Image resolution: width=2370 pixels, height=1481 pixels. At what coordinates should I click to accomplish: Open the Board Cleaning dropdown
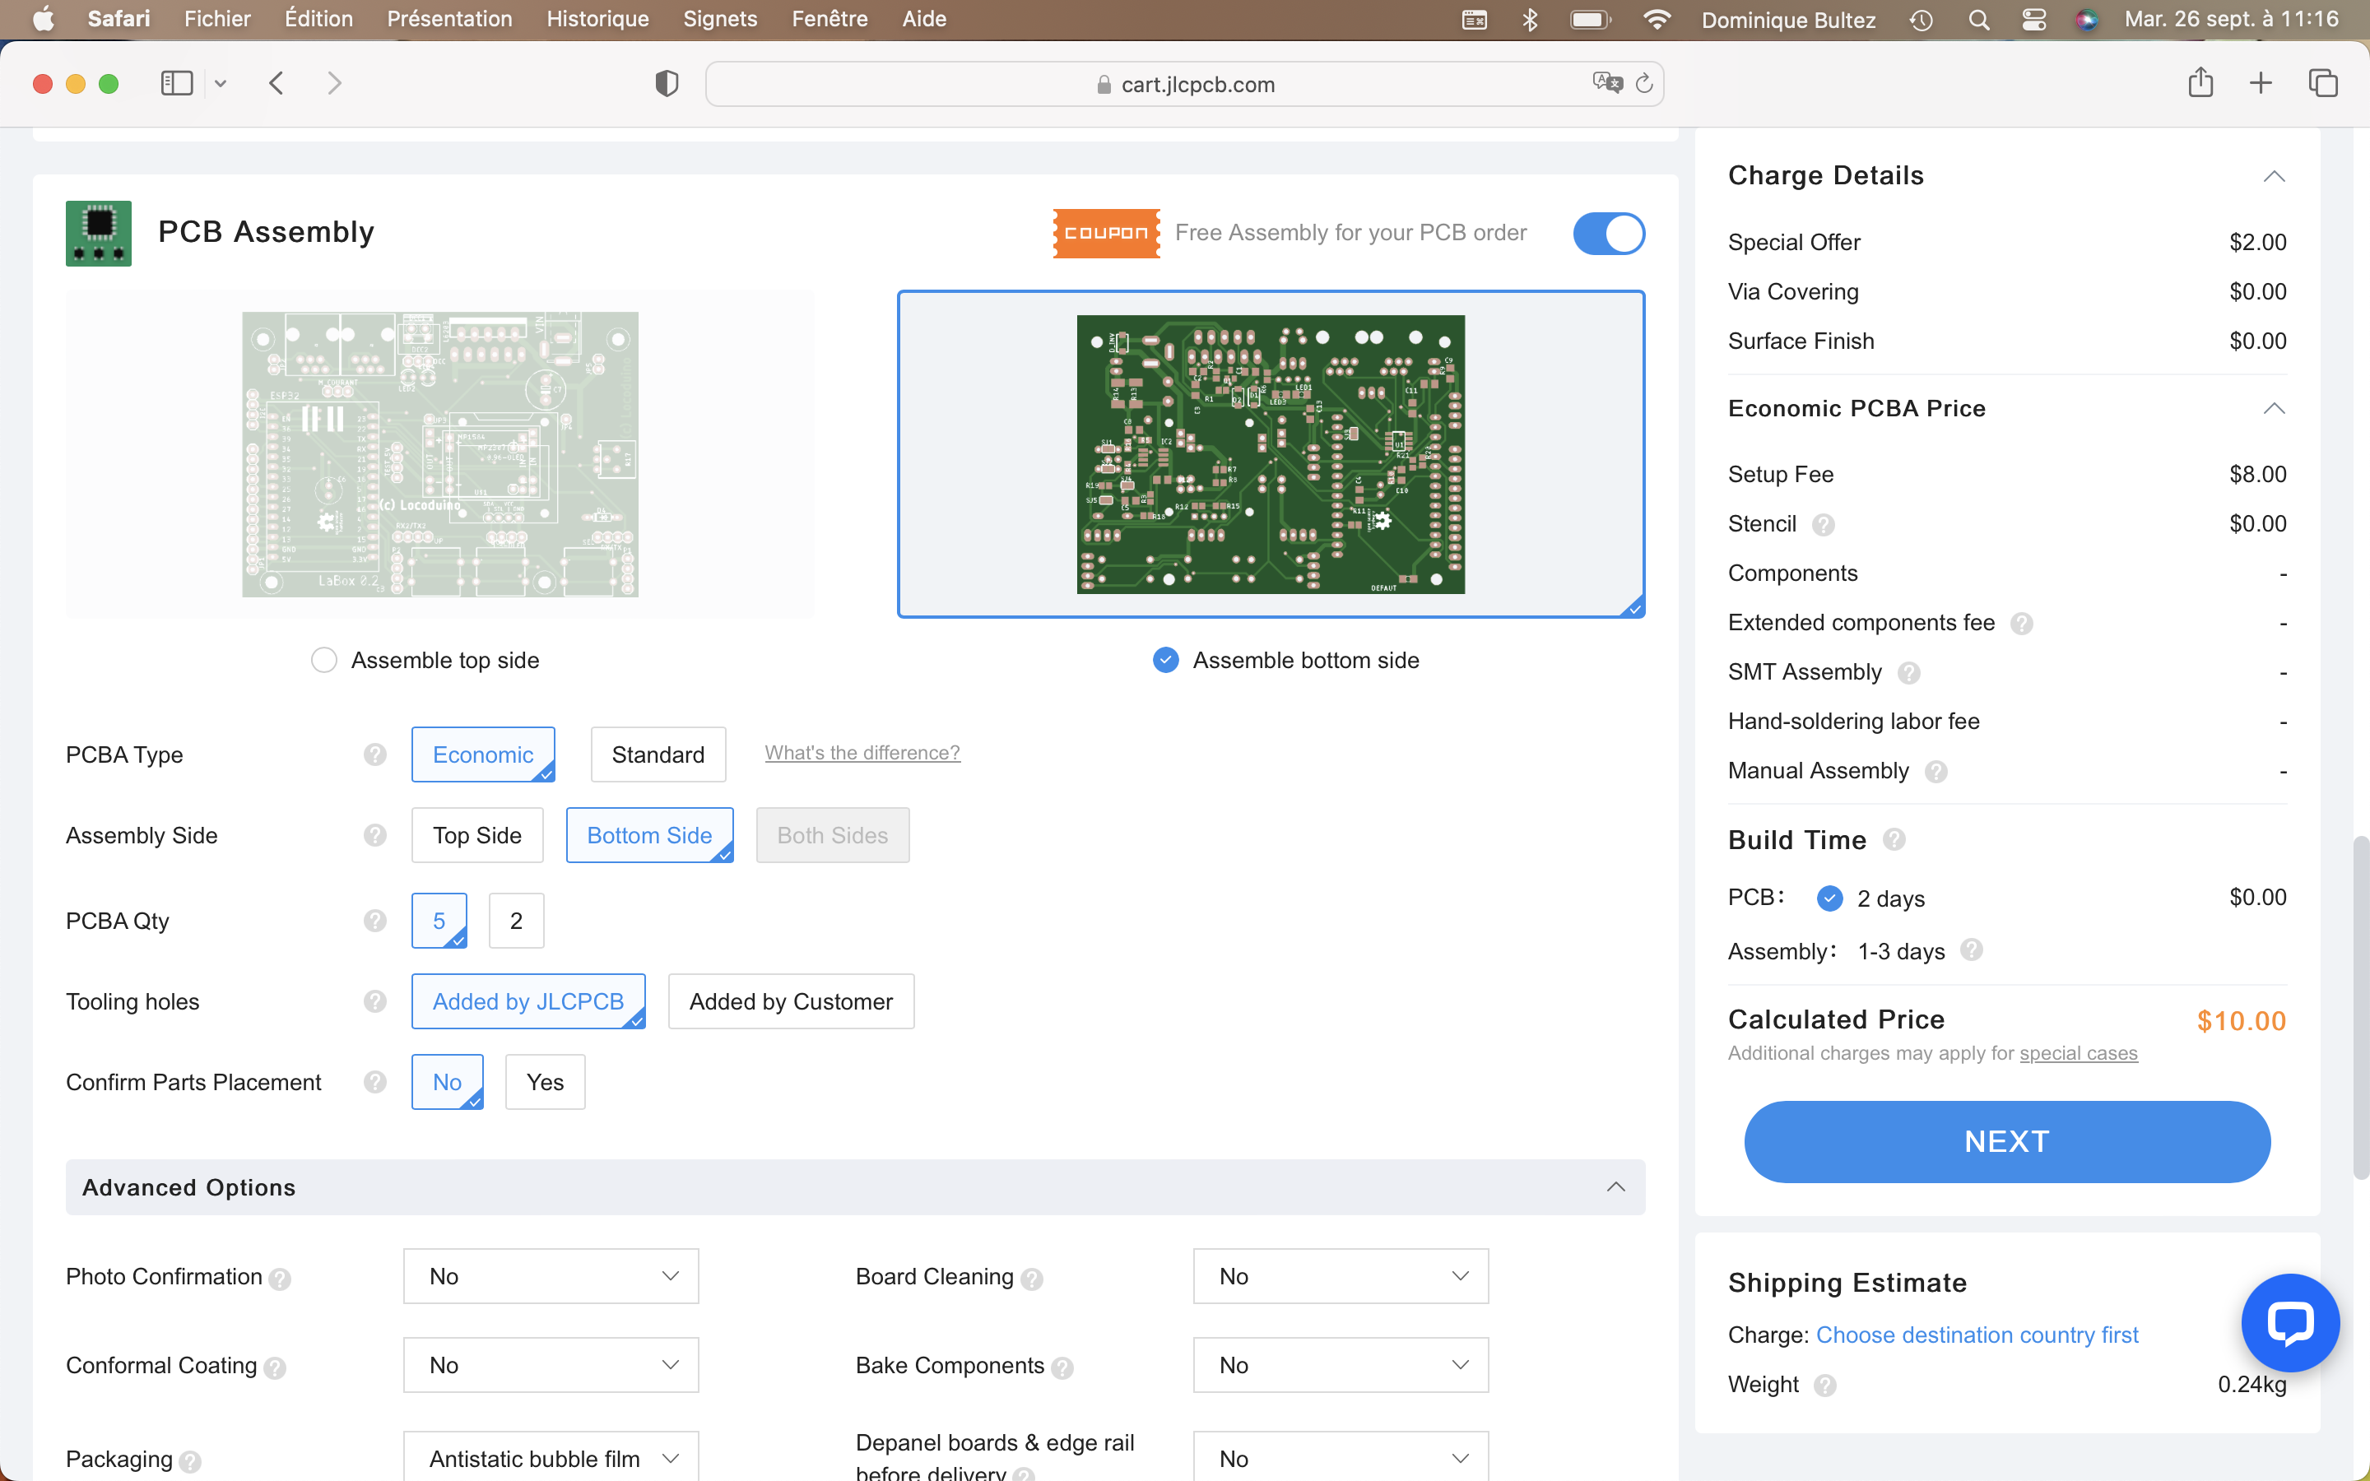[1341, 1276]
